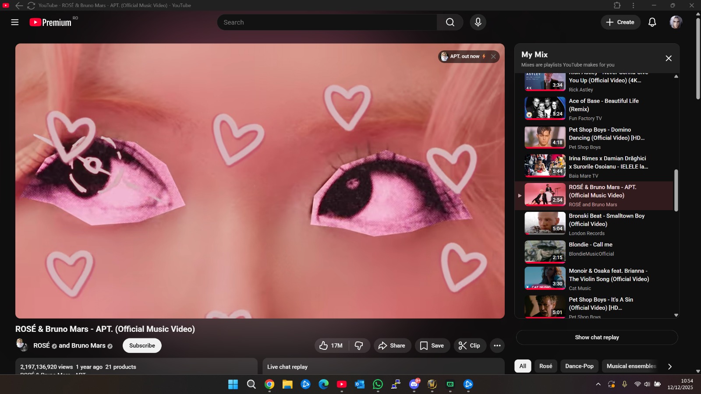This screenshot has height=394, width=701.
Task: Select the Rosé filter chip
Action: point(545,366)
